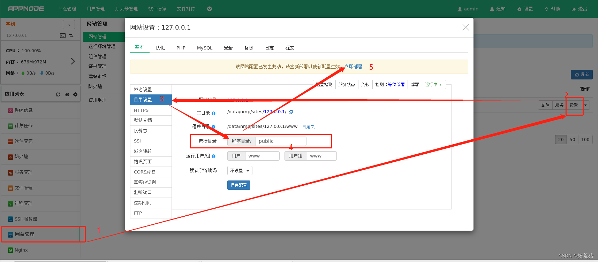Screen dimensions: 599x262
Task: Switch to the 备份 tab
Action: coord(249,48)
